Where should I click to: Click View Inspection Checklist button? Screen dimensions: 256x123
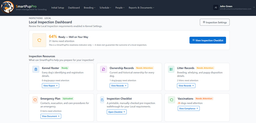coord(208,40)
